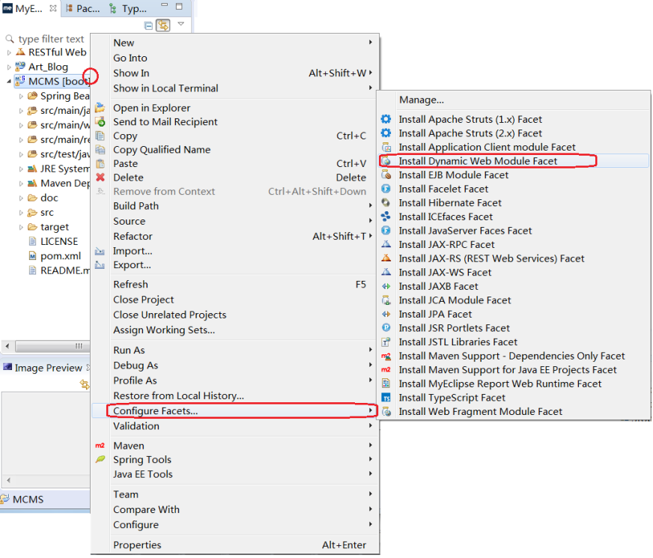
Task: Open the Build Path submenu
Action: pyautogui.click(x=235, y=206)
